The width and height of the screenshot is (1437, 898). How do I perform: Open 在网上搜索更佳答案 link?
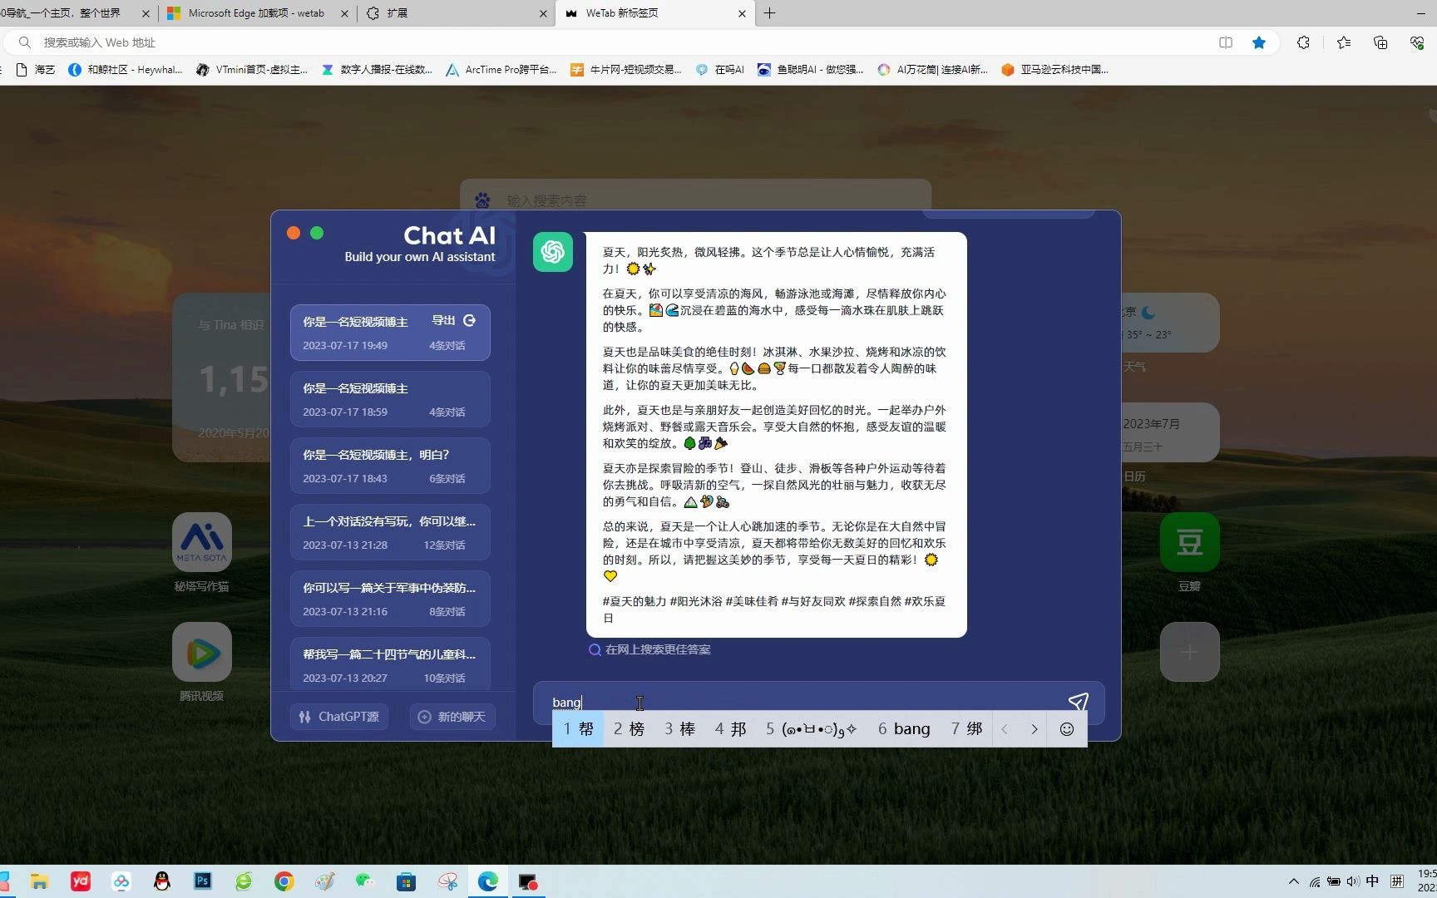(657, 649)
